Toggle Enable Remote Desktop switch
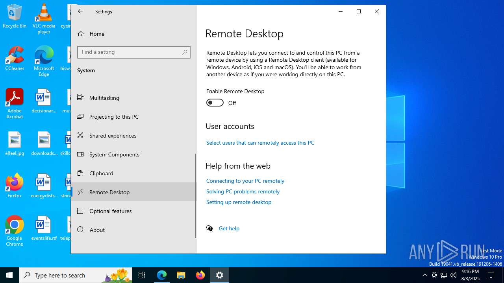This screenshot has height=283, width=504. [215, 103]
